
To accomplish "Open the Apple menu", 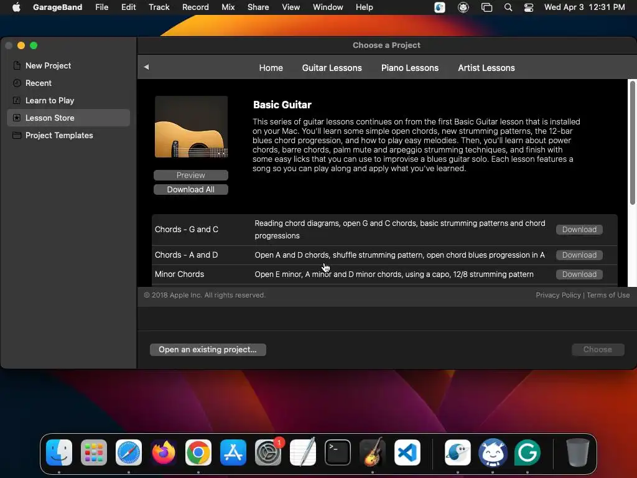I will (16, 7).
